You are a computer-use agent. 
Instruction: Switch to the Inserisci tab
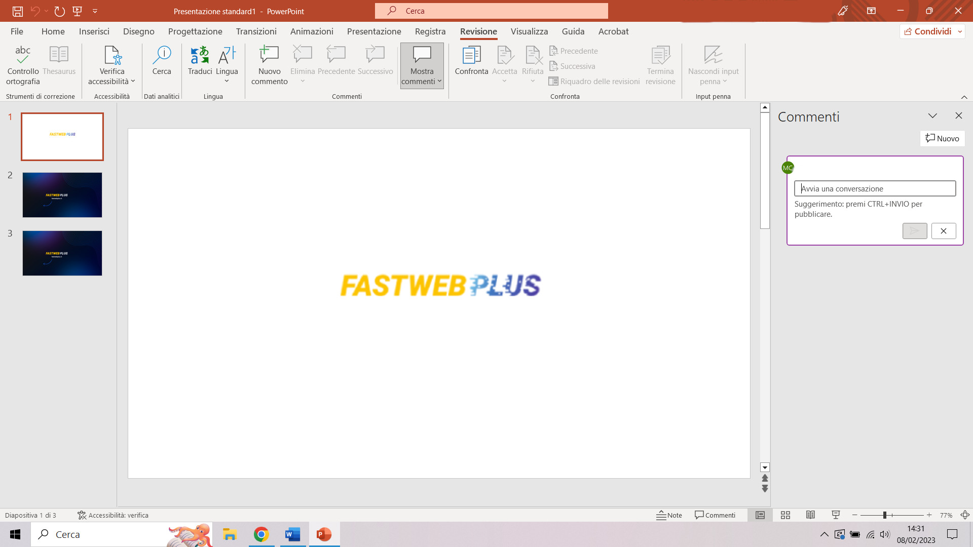[x=94, y=31]
